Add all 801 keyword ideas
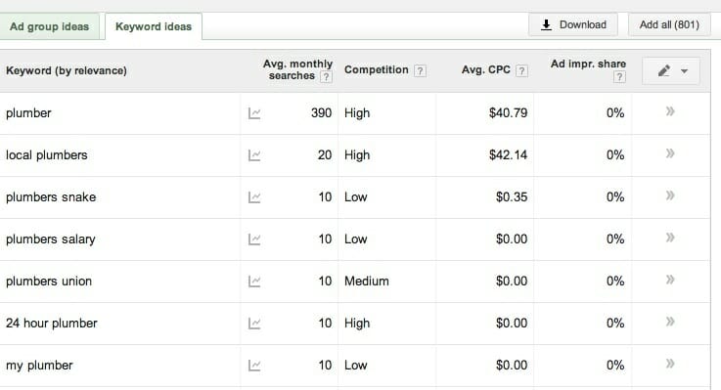 [669, 24]
